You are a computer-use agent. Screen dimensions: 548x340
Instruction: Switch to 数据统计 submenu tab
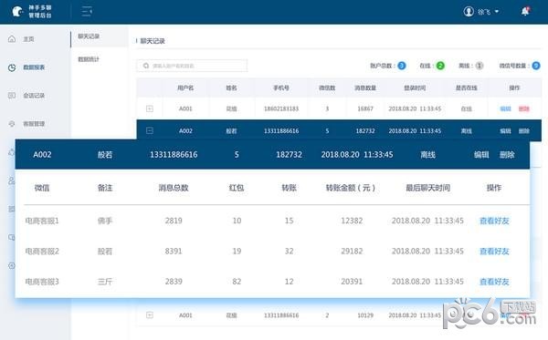[89, 59]
